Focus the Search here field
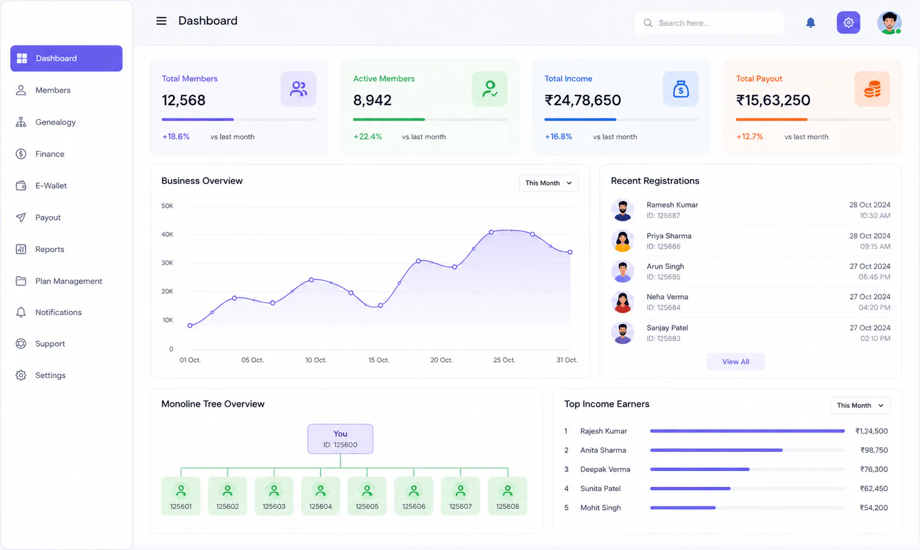 tap(709, 23)
